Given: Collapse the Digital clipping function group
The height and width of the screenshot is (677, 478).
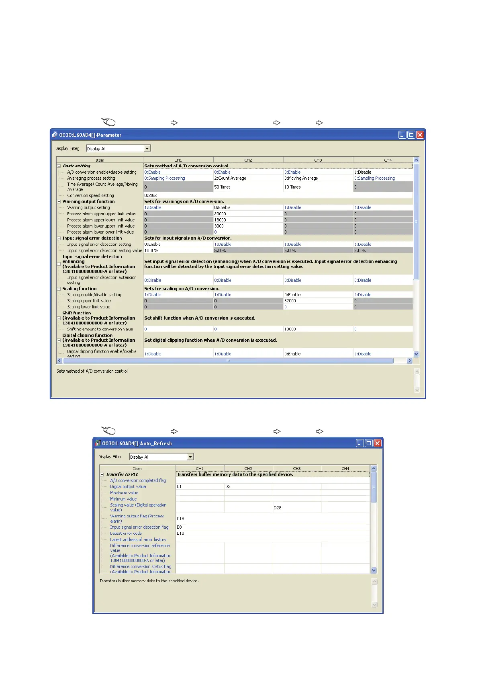Looking at the screenshot, I should (59, 340).
